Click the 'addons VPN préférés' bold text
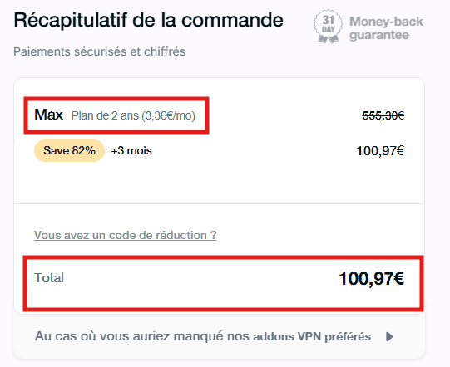This screenshot has width=450, height=367. (x=312, y=336)
